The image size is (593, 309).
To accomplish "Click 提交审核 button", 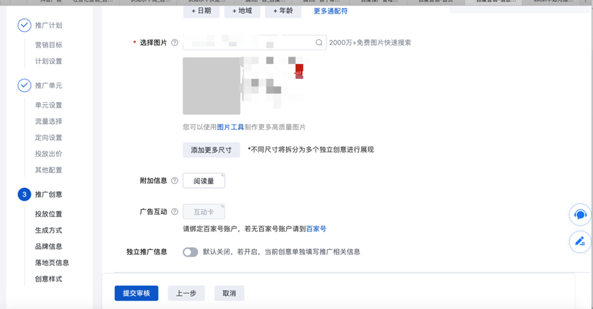I will click(x=136, y=293).
